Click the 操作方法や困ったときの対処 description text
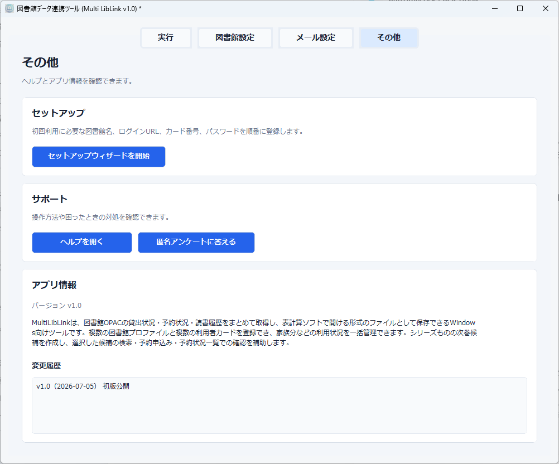 click(x=100, y=217)
